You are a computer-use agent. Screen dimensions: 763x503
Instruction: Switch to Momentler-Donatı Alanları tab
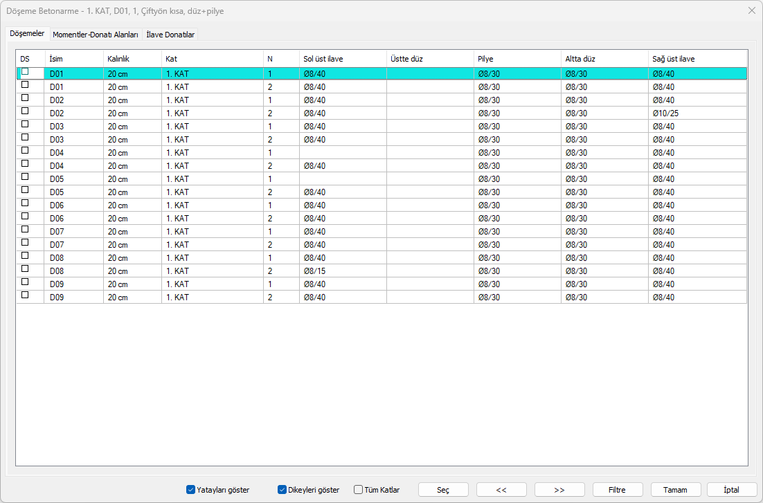[96, 34]
